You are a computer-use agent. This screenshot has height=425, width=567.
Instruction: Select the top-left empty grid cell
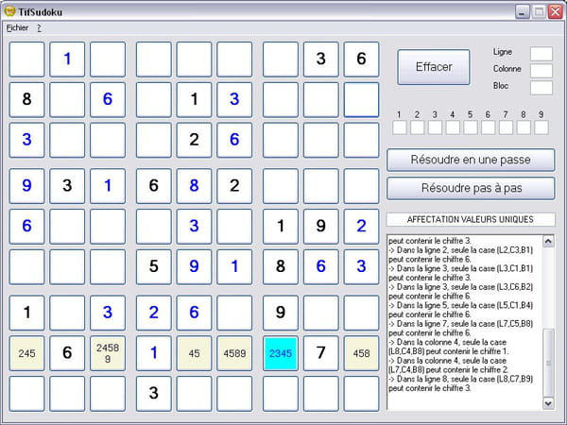coord(26,59)
